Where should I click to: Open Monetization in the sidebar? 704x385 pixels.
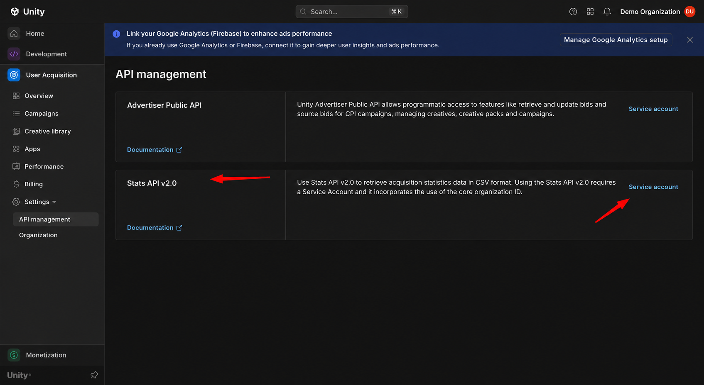(x=46, y=355)
